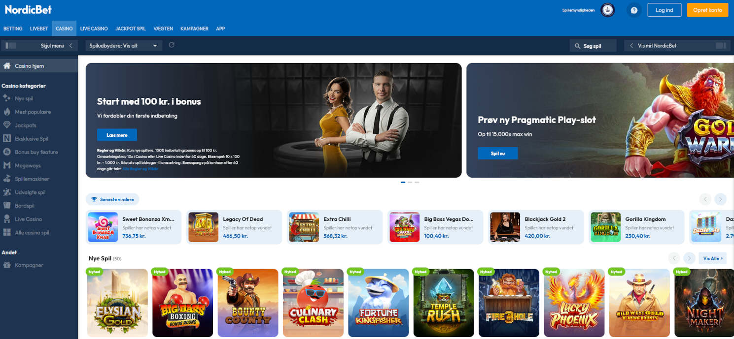This screenshot has height=339, width=734.
Task: Click the Spillemyndigheden crown badge
Action: [x=607, y=10]
